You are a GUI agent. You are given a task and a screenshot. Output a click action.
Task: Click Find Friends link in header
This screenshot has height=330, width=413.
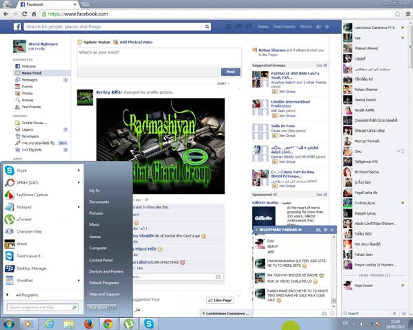284,27
